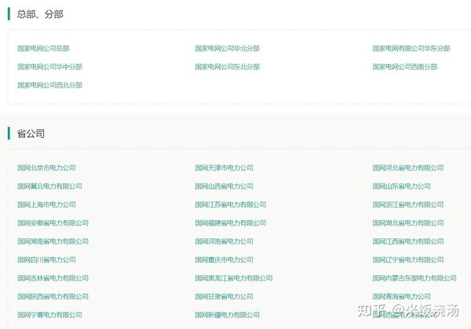The image size is (471, 329).
Task: Go to 国网山东省电力公司
Action: 402,186
